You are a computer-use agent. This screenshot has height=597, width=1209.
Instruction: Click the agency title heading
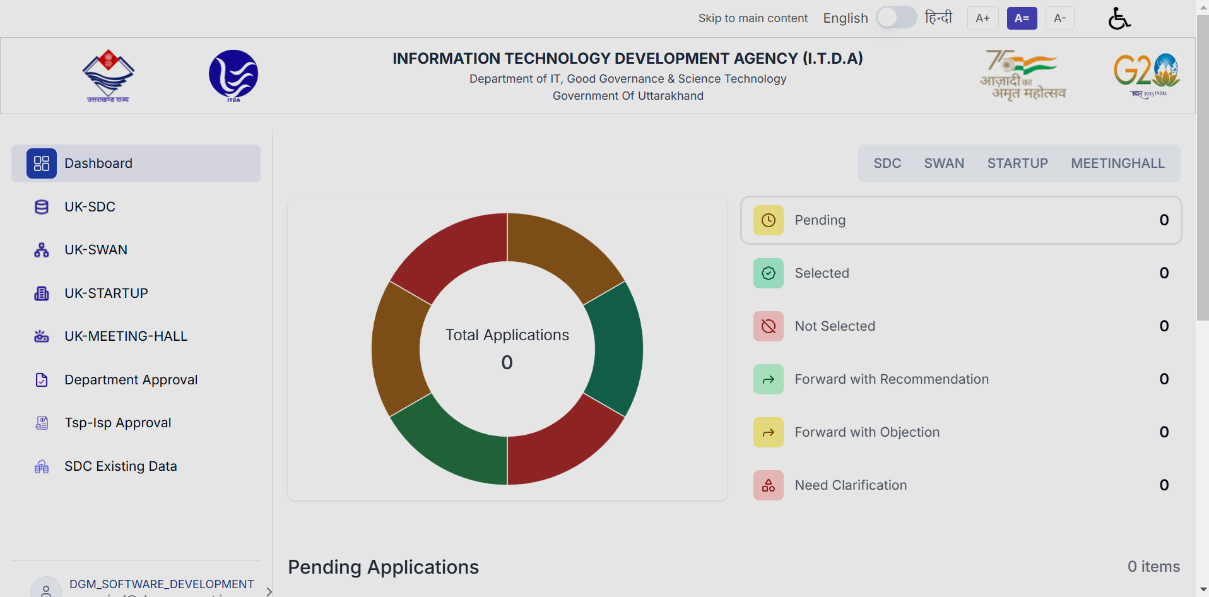pos(628,58)
